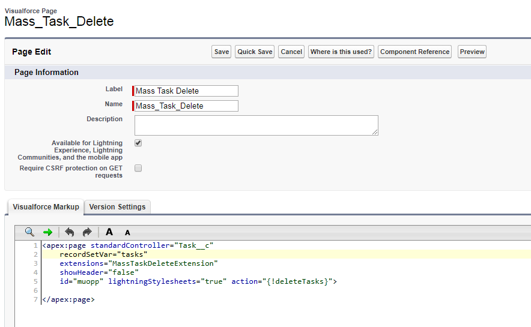Click inside the Description text area
Image resolution: width=531 pixels, height=327 pixels.
pos(256,125)
